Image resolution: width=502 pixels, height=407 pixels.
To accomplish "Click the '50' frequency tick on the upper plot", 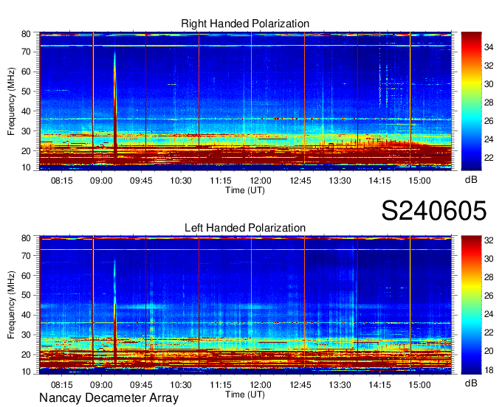I will click(x=26, y=91).
